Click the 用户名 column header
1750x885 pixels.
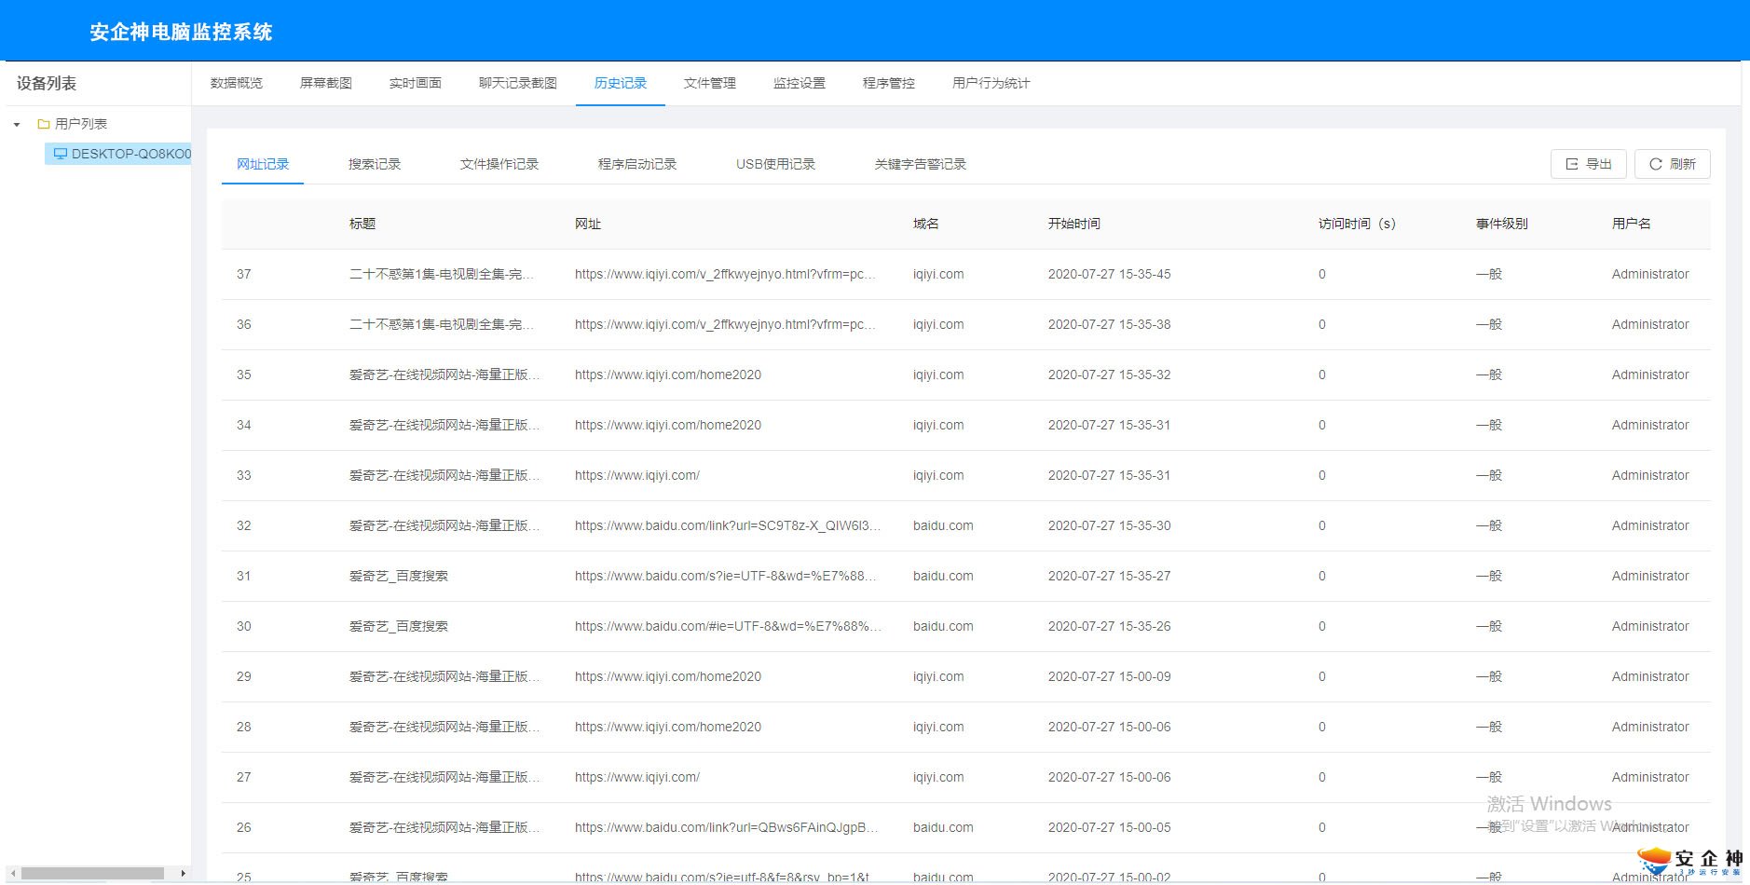pyautogui.click(x=1632, y=224)
